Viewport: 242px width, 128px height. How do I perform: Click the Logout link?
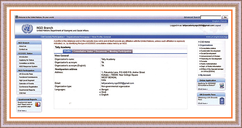pos(218,26)
